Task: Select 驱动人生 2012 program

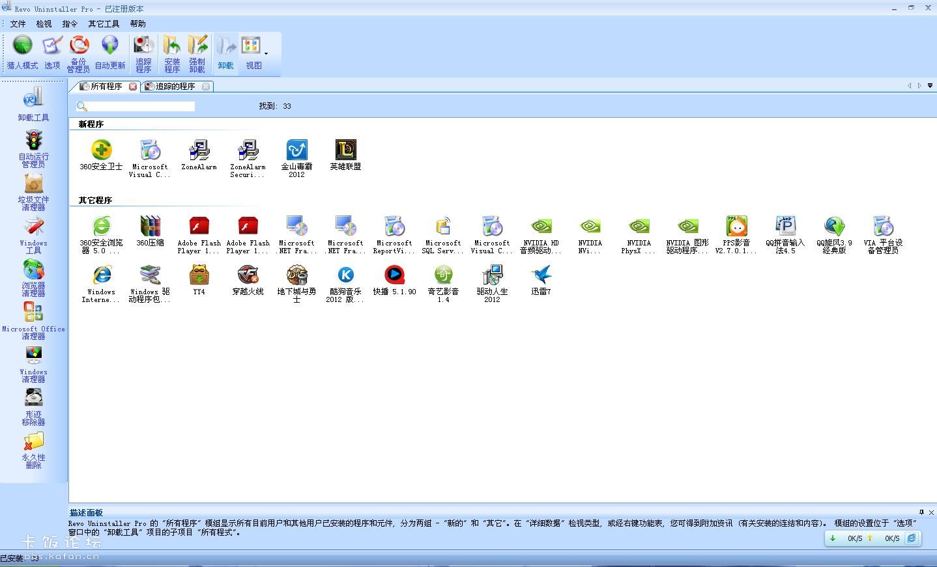Action: point(492,284)
